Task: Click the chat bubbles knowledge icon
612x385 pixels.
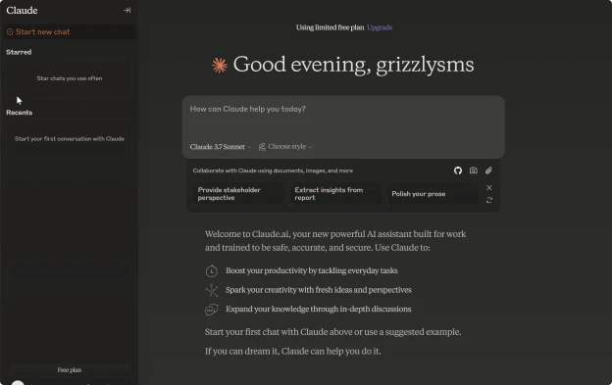Action: (x=211, y=310)
